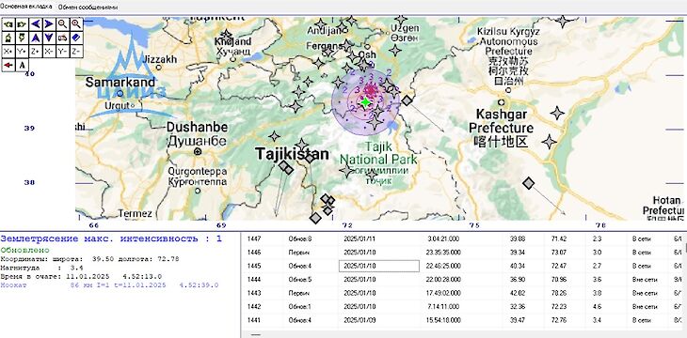
Task: Click the table's vertical scrollbar
Action: [685, 280]
